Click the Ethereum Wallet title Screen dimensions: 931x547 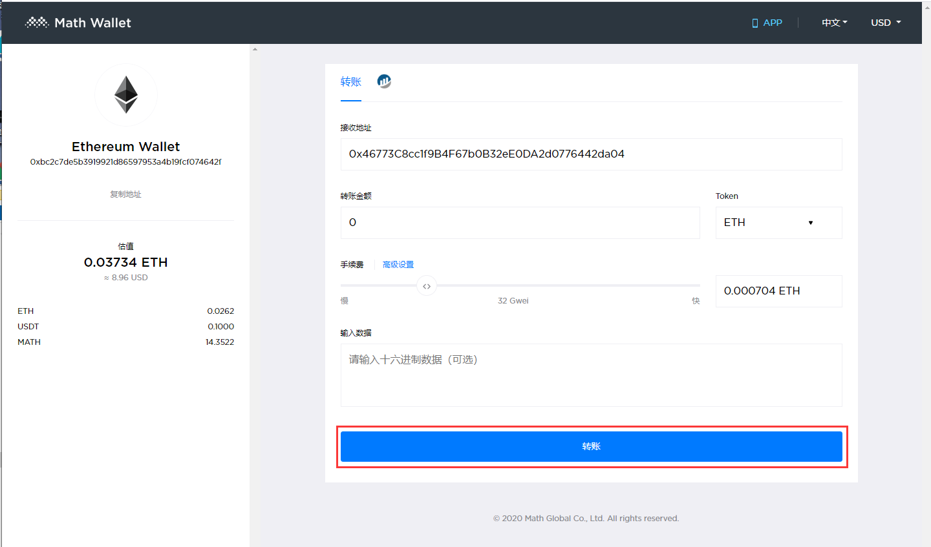[125, 147]
